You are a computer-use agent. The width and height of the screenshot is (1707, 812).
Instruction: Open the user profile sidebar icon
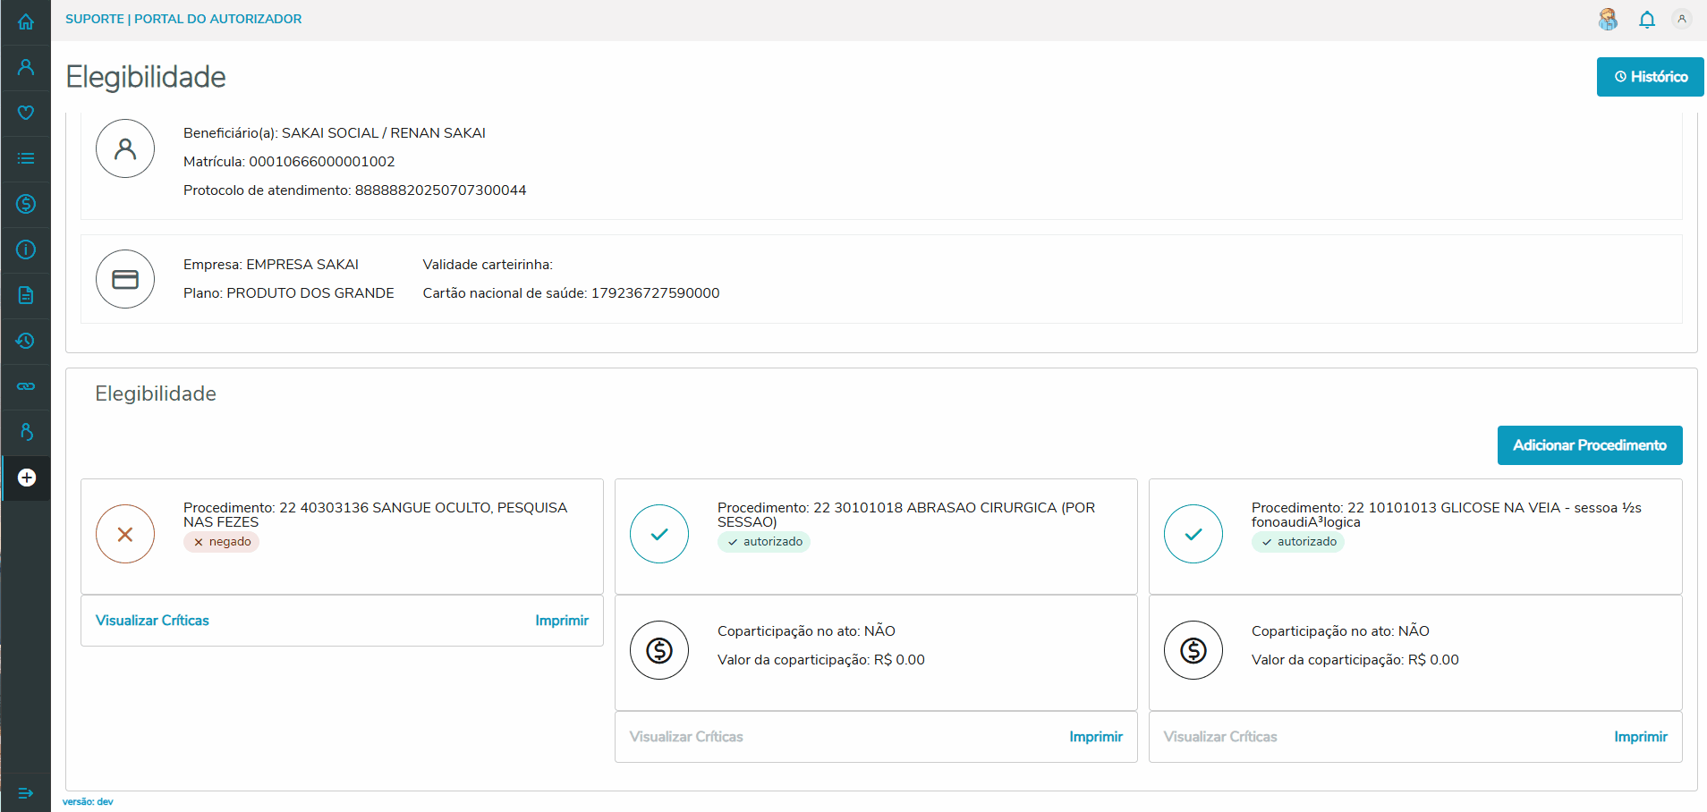pos(26,67)
